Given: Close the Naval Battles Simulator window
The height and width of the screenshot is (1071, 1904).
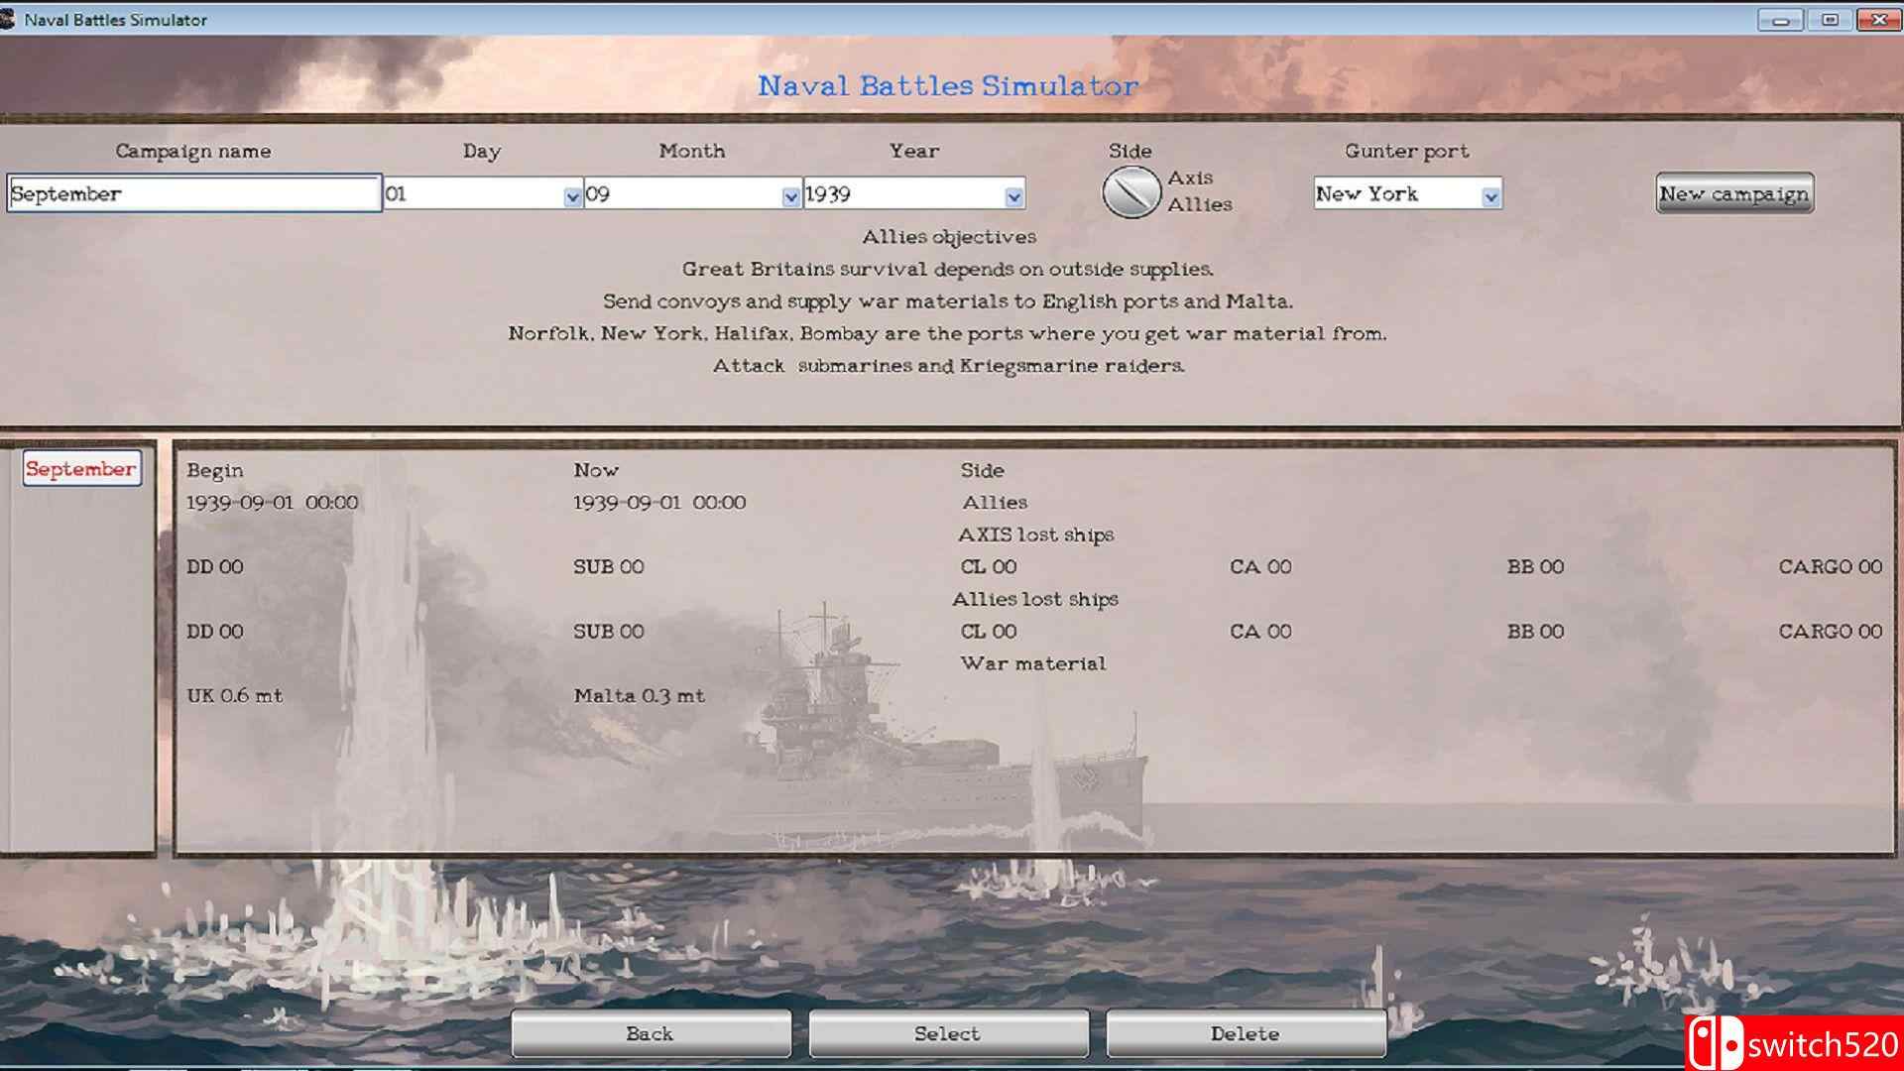Looking at the screenshot, I should coord(1878,20).
